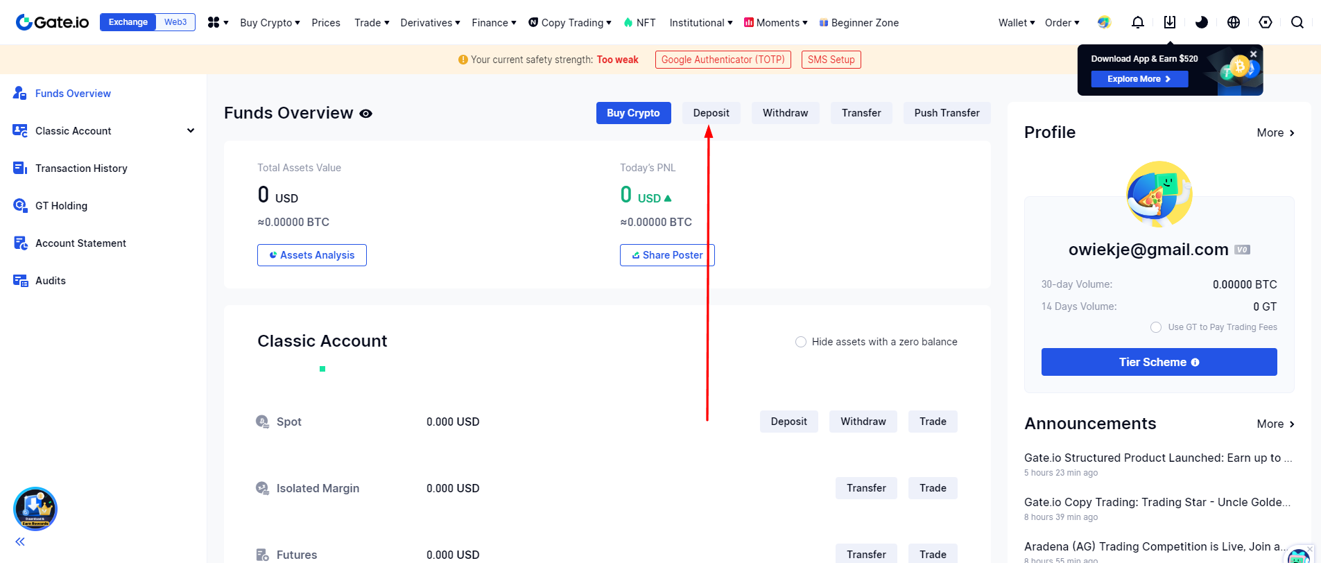Click the top Deposit button
This screenshot has height=563, width=1321.
pyautogui.click(x=711, y=113)
